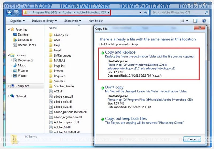Select the adobe_epic folder icon
This screenshot has height=149, width=214.
coord(51,35)
